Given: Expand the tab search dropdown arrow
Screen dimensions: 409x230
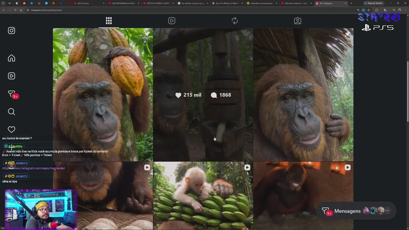Looking at the screenshot, I should click(4, 3).
